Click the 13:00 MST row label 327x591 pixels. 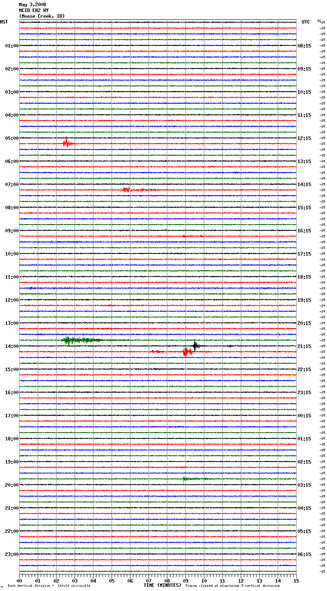click(12, 323)
